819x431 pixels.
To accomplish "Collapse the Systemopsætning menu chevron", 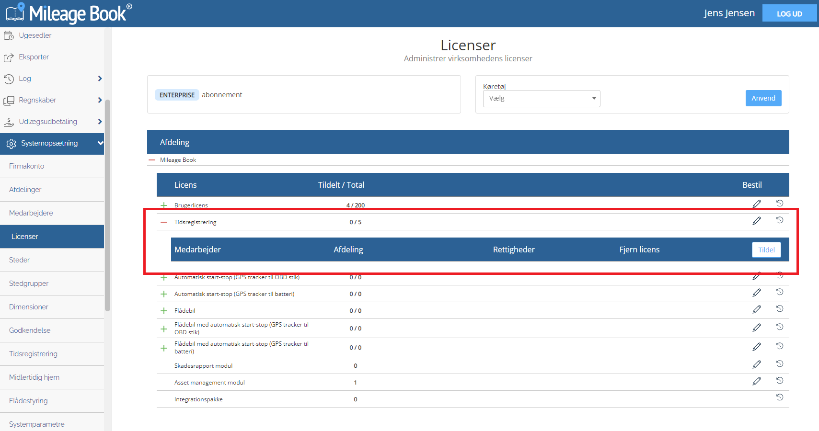I will click(x=100, y=143).
